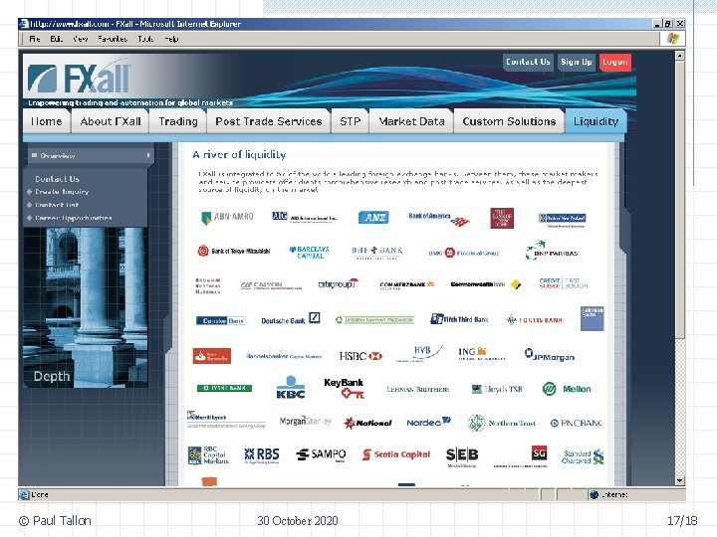Click the Lloyds TSB logo
The height and width of the screenshot is (537, 717).
[x=497, y=389]
